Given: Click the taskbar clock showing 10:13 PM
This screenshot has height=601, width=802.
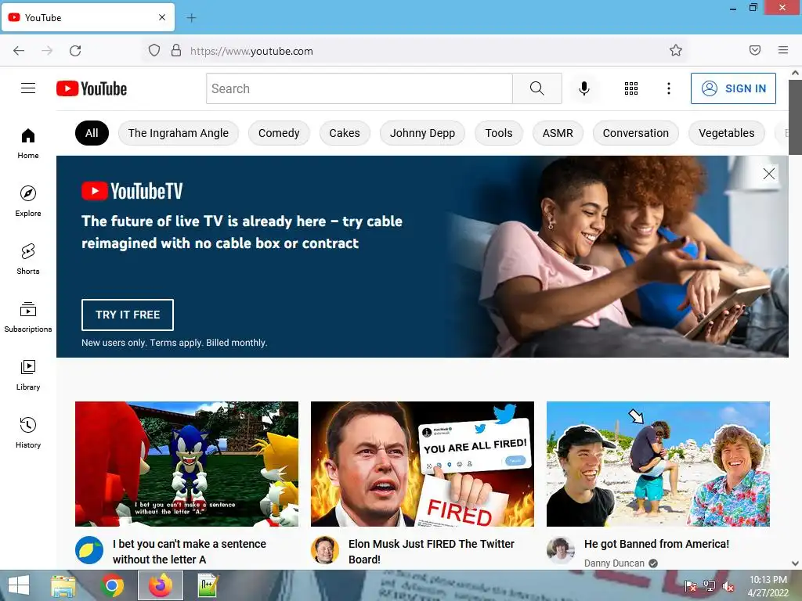Looking at the screenshot, I should 768,586.
